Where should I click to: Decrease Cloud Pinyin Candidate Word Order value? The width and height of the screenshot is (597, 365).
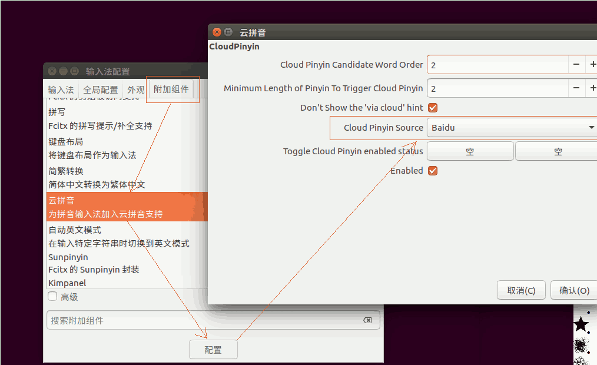576,65
